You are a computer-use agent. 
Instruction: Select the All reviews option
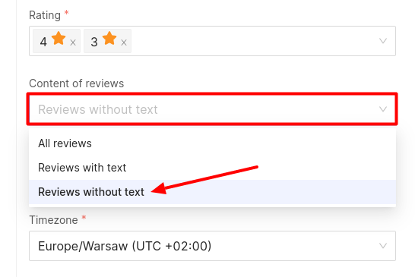[212, 143]
